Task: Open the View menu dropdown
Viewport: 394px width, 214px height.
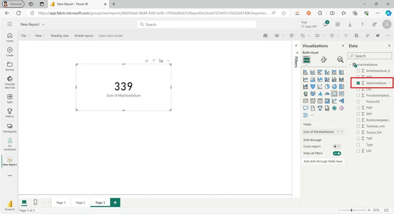Action: pyautogui.click(x=40, y=35)
